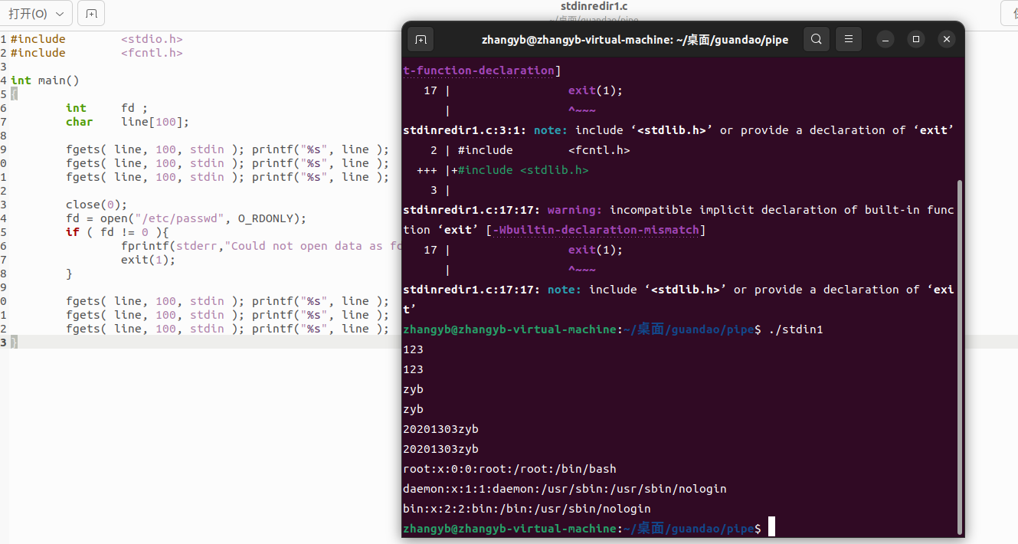Click the 'bin:x:2:2:bin:/bin' output line
This screenshot has height=544, width=1018.
tap(526, 509)
